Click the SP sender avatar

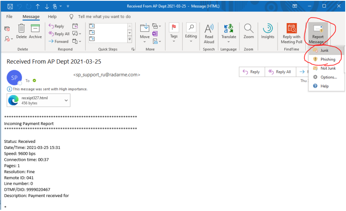pos(14,78)
